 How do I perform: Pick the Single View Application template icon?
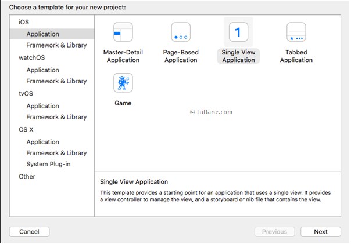[238, 32]
